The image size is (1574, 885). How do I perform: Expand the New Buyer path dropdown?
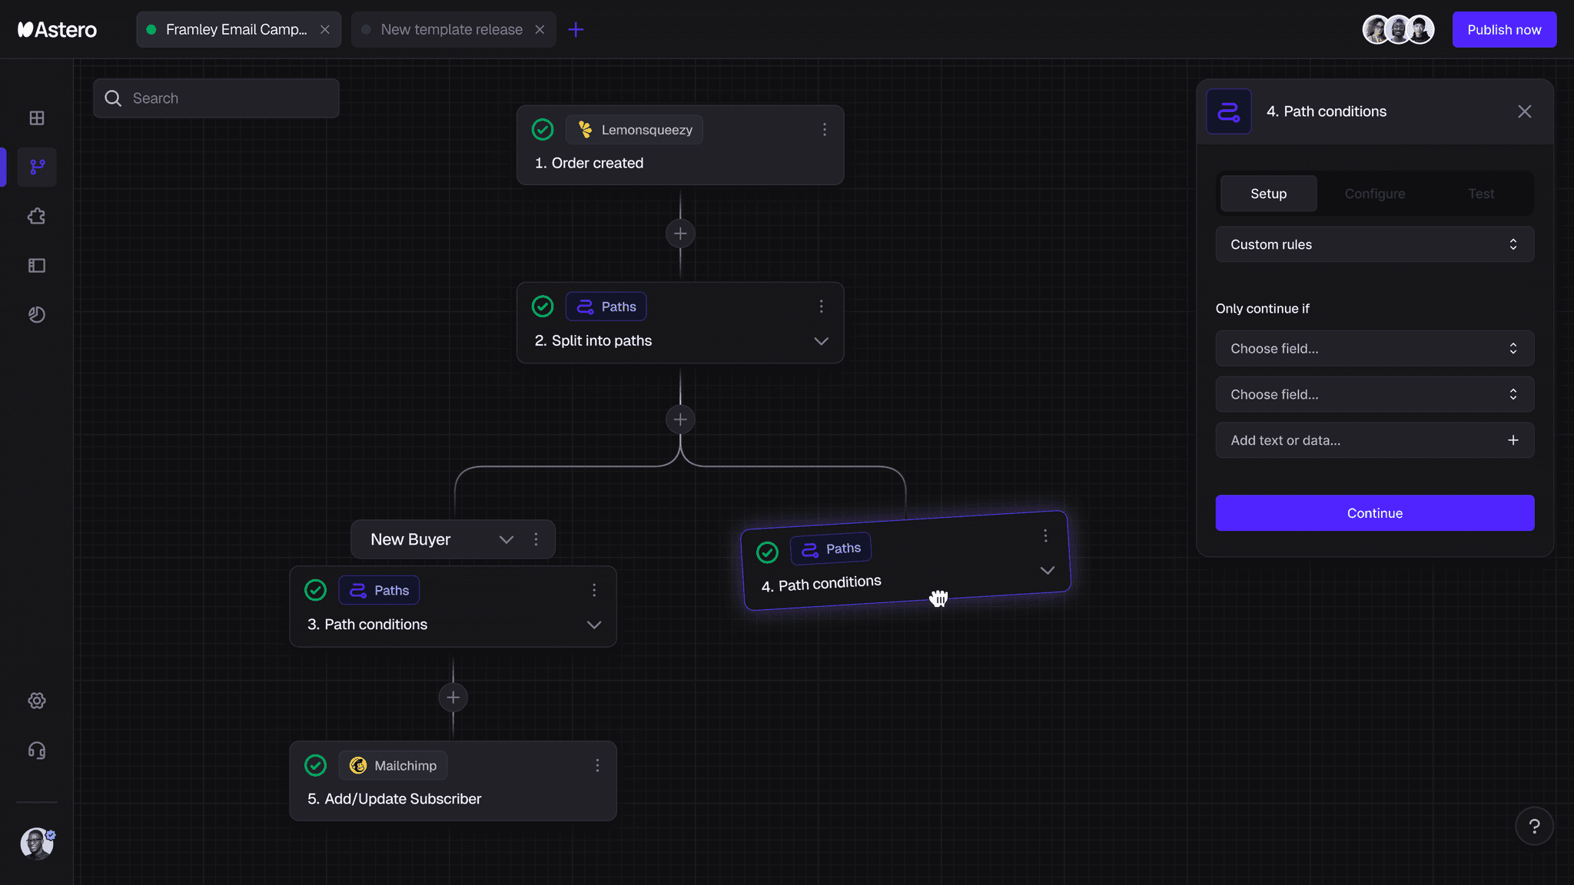coord(506,539)
